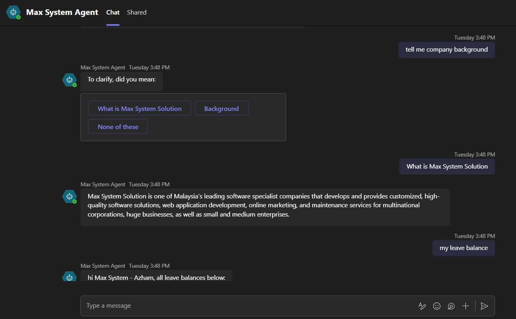The height and width of the screenshot is (319, 516).
Task: Click sender name above 'To clarify' message
Action: 103,67
